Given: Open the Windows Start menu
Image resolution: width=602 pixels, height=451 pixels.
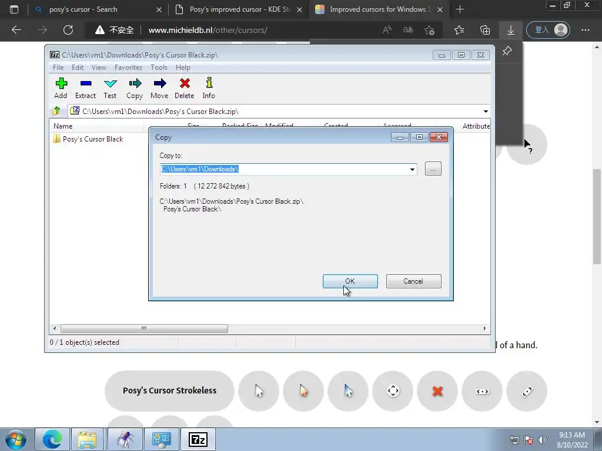Looking at the screenshot, I should (x=16, y=439).
